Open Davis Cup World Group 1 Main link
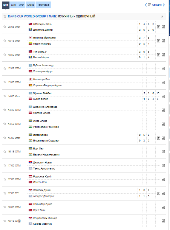Viewport: 170px width, 230px height. point(32,16)
